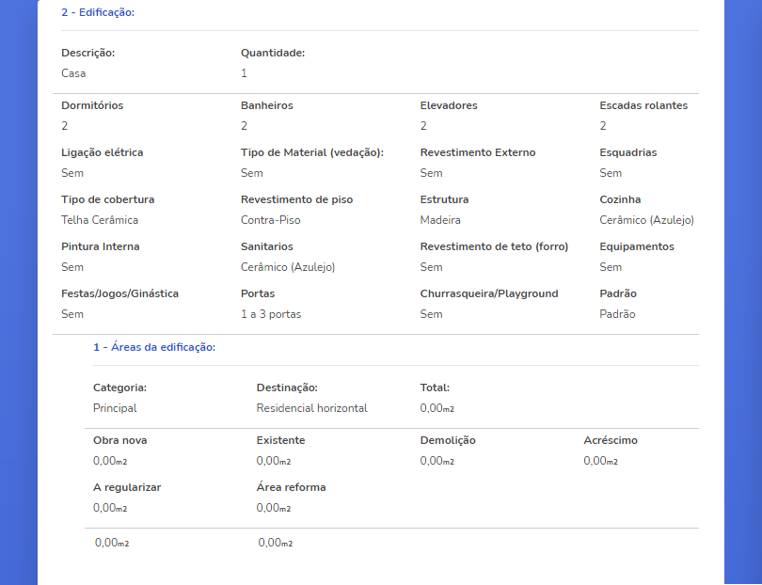Viewport: 762px width, 585px height.
Task: Click the 'Revestimento de teto (forro)' label
Action: tap(494, 246)
